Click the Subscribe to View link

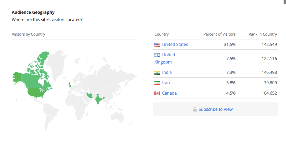pyautogui.click(x=215, y=109)
